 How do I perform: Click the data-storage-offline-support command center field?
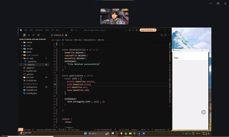tap(95, 30)
